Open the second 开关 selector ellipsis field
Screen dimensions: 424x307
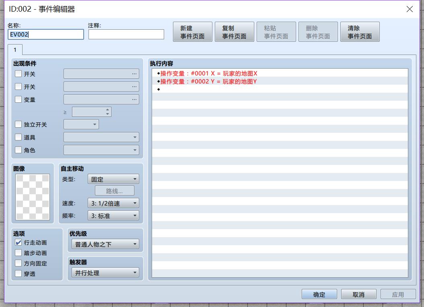click(x=101, y=87)
